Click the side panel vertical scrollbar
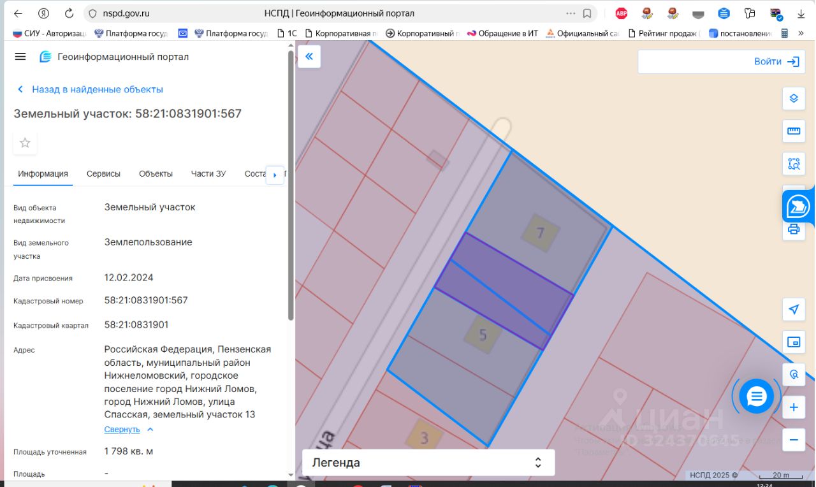The width and height of the screenshot is (816, 487). (291, 185)
